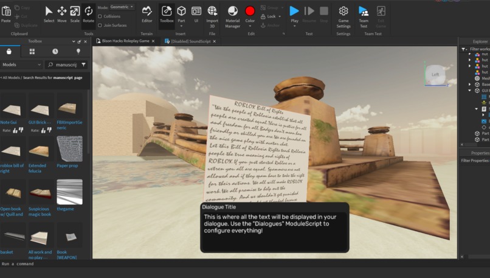This screenshot has width=490, height=278.
Task: Open the Lock dropdown arrow
Action: (280, 16)
